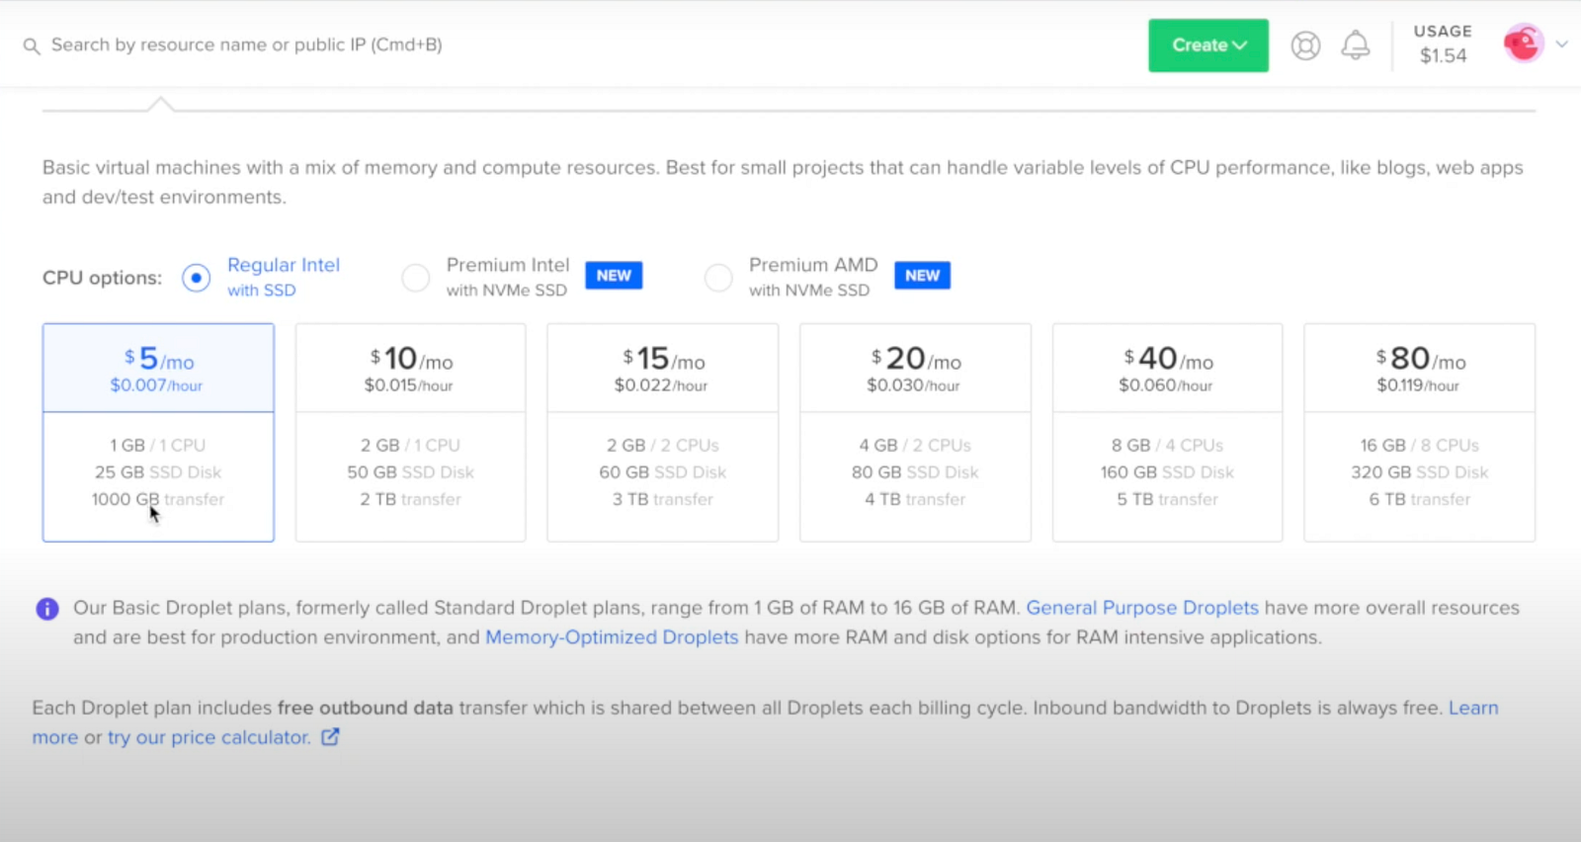Click the price calculator external link icon
Image resolution: width=1581 pixels, height=842 pixels.
click(x=331, y=737)
